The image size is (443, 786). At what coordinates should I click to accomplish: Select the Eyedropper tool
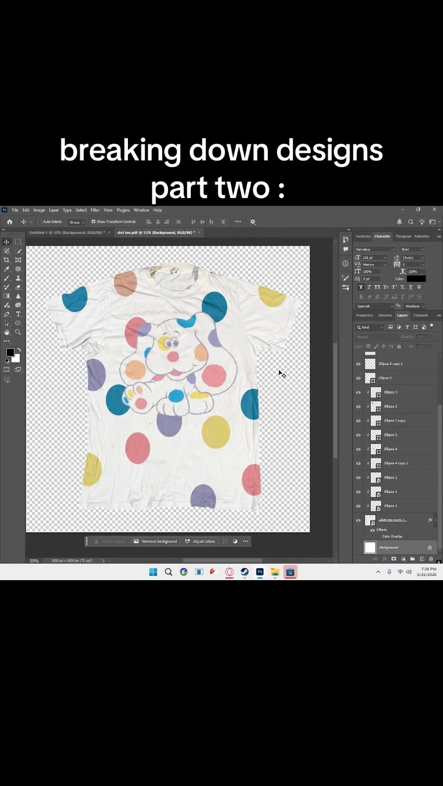7,269
